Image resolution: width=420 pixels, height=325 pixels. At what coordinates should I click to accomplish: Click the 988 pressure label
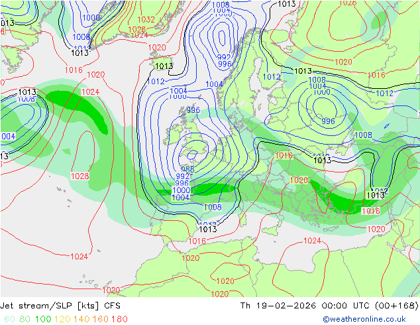pyautogui.click(x=187, y=169)
